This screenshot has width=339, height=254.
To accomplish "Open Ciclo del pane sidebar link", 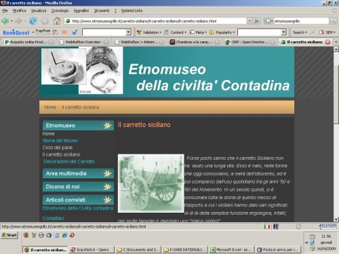I will coord(58,148).
